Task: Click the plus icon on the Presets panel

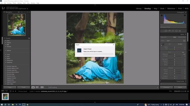Action: (29, 38)
